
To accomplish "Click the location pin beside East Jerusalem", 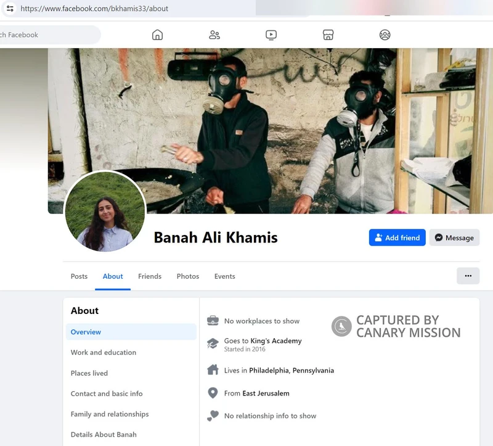I will pyautogui.click(x=213, y=393).
